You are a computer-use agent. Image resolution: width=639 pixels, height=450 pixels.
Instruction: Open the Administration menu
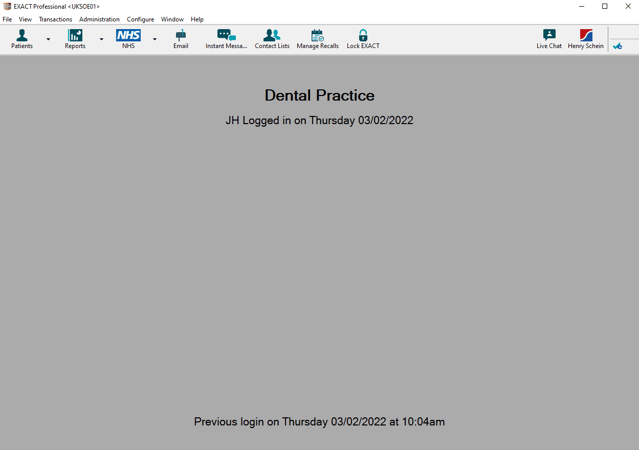(99, 19)
